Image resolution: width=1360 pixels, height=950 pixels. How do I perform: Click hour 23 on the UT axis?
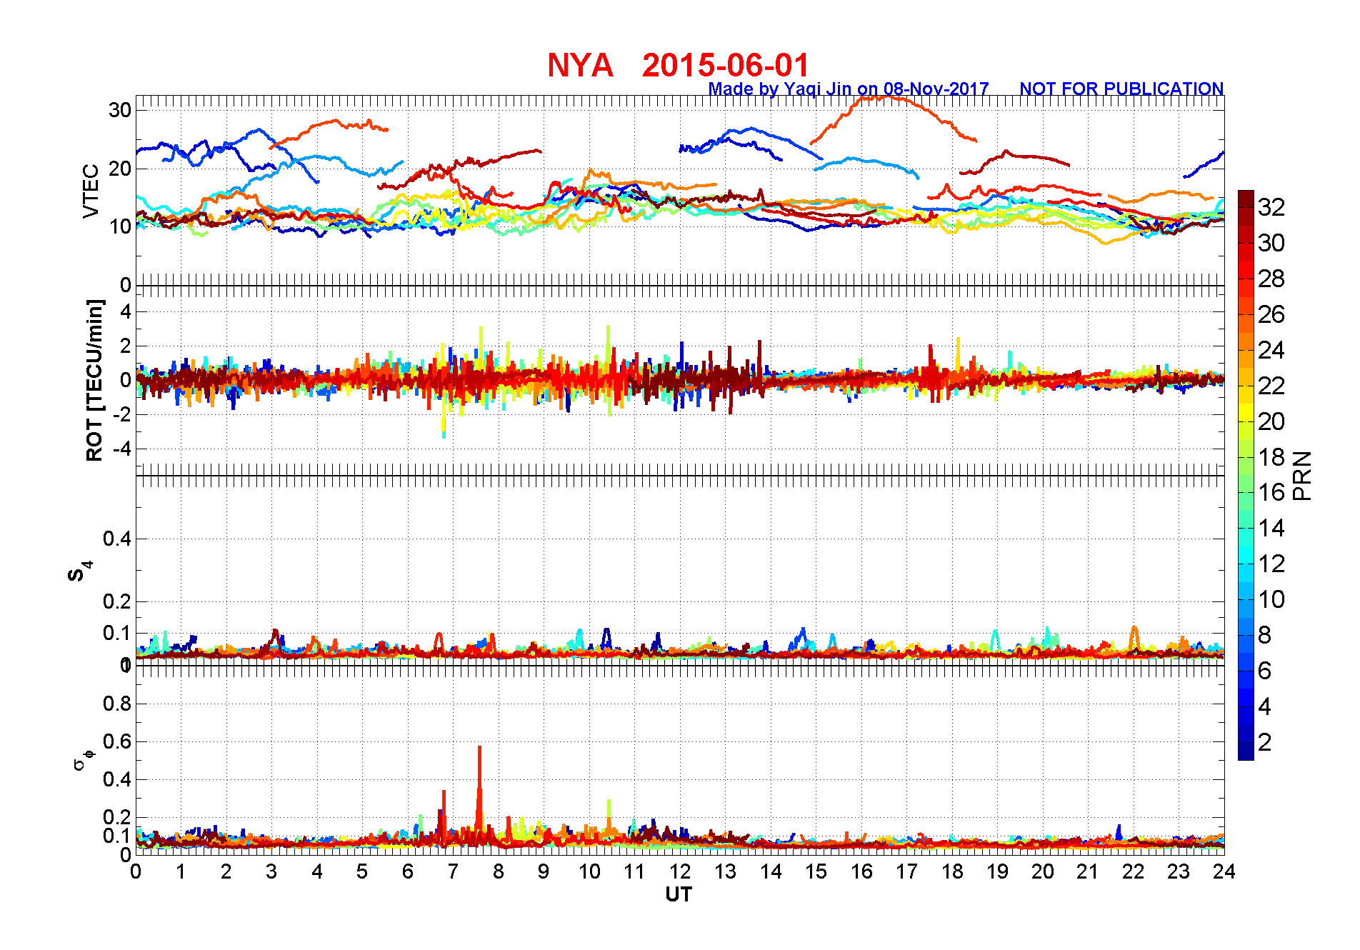[x=1179, y=871]
